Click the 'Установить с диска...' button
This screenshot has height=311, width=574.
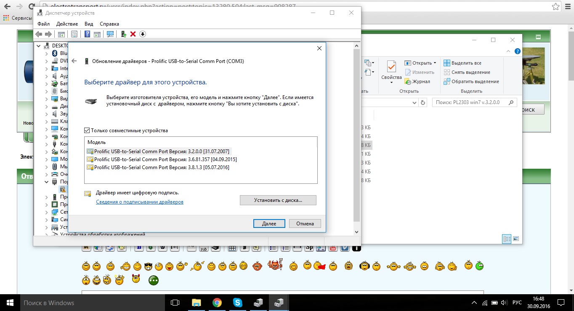point(278,200)
